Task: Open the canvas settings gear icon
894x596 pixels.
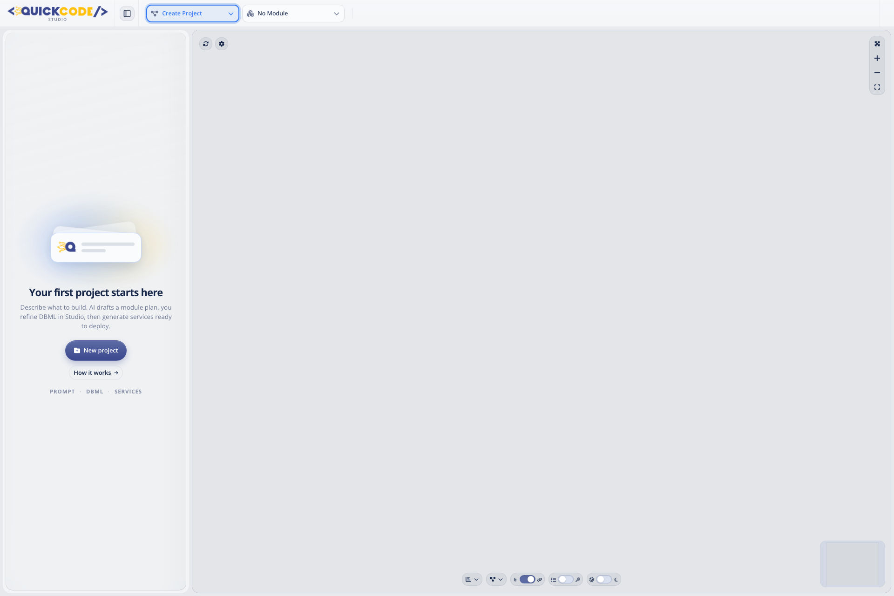Action: point(222,44)
